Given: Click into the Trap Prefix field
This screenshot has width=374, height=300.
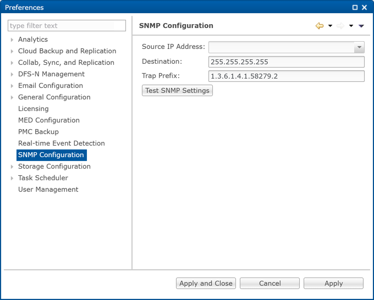Looking at the screenshot, I should (x=286, y=76).
